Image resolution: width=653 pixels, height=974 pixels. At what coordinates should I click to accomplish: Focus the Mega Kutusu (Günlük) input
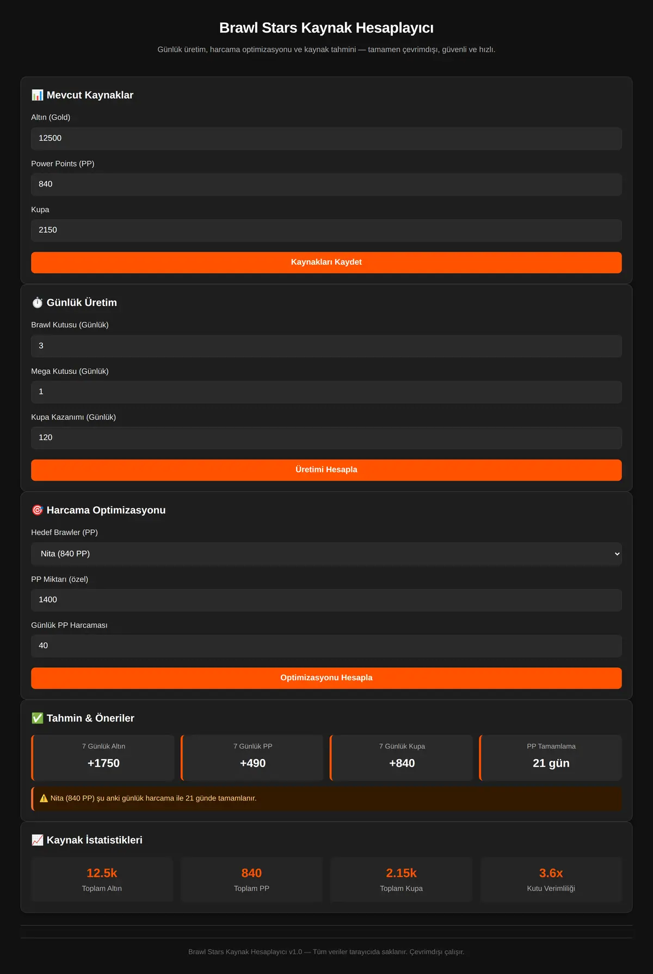pos(326,392)
